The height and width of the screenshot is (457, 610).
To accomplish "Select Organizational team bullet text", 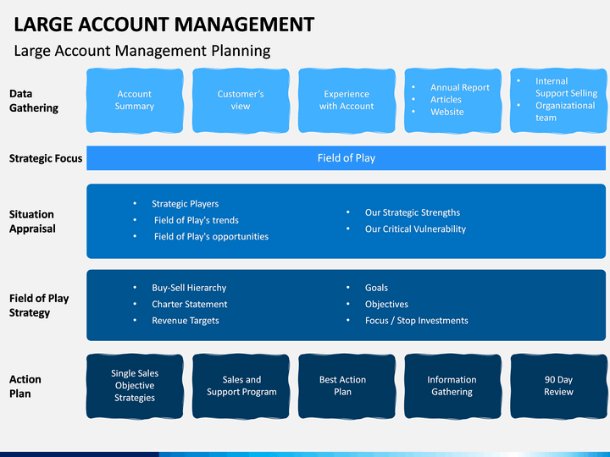I will (x=565, y=112).
